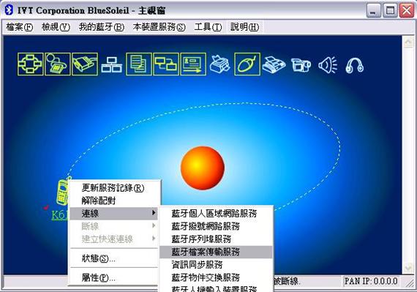Viewport: 417px width, 292px height.
Task: Click the File Transfer documents icon
Action: pos(139,64)
